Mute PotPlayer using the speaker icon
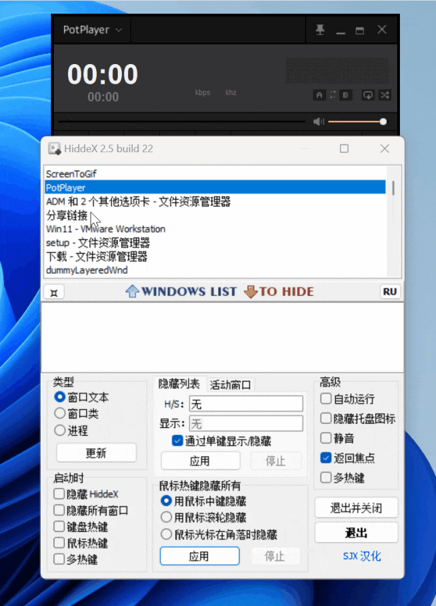The image size is (436, 606). (x=319, y=122)
